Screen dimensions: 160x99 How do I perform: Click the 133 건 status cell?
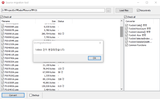(x=61, y=69)
